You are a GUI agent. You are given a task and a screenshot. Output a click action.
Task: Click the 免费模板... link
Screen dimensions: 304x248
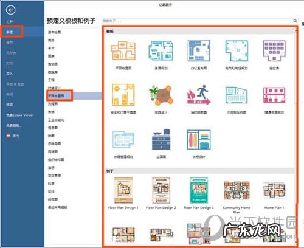[14, 126]
